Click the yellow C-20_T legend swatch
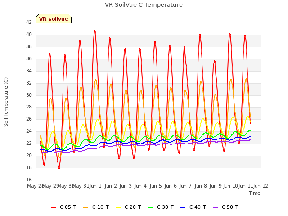Screen dimensions: 288x216 point(118,208)
